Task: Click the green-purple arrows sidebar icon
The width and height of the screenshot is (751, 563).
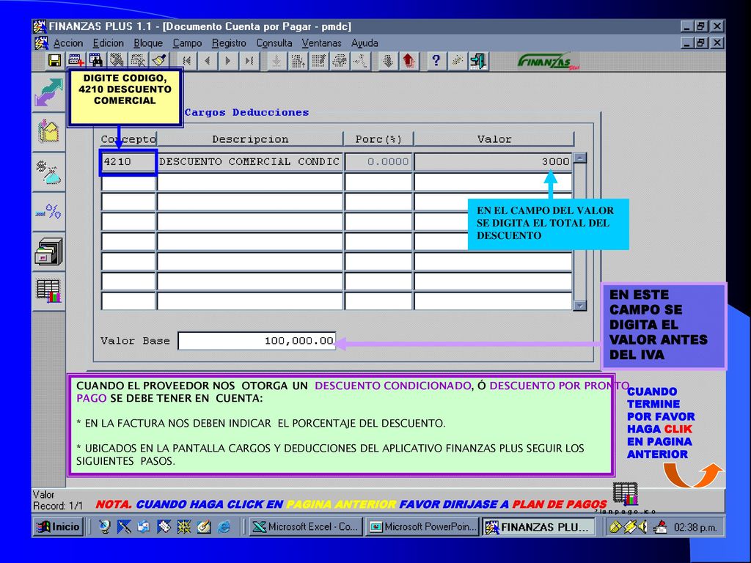Action: point(48,92)
